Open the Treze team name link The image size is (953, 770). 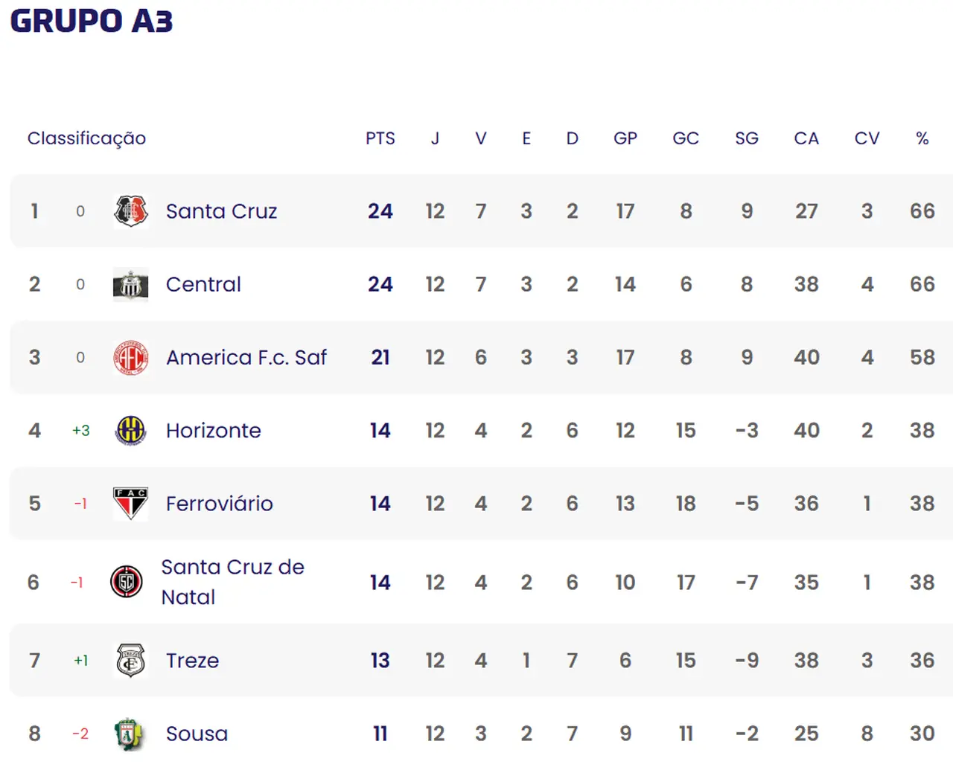[x=192, y=661]
